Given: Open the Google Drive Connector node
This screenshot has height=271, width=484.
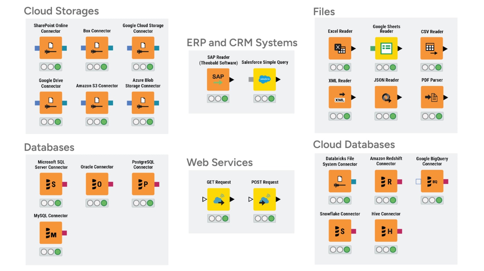Looking at the screenshot, I should (51, 103).
